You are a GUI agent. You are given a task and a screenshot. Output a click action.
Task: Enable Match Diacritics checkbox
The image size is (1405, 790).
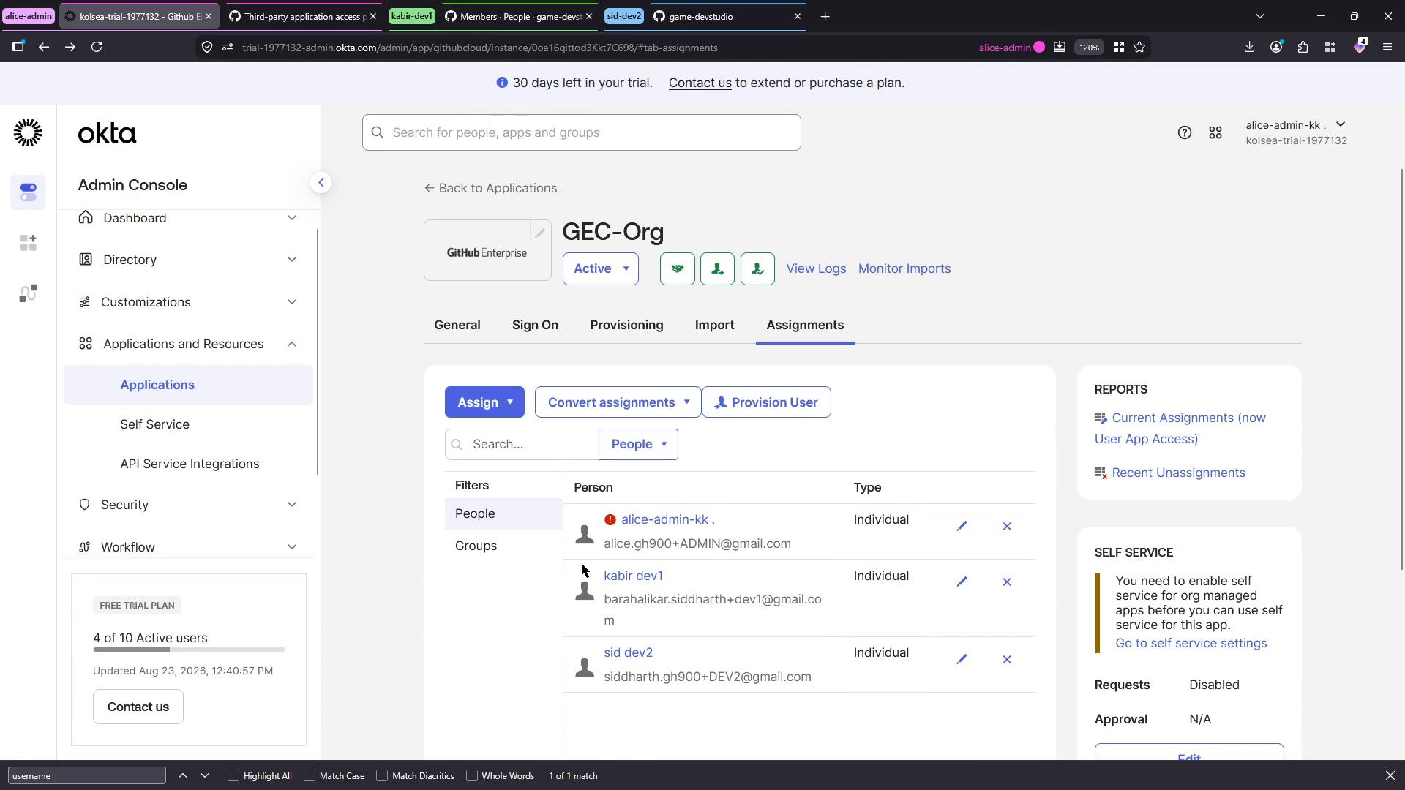click(x=382, y=775)
